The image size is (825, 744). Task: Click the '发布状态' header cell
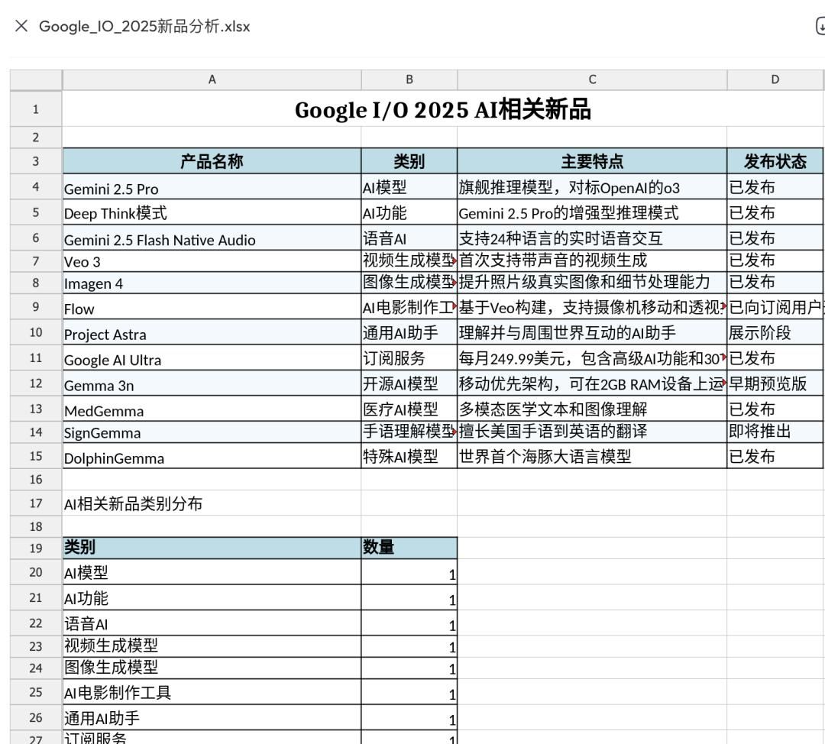tap(775, 161)
